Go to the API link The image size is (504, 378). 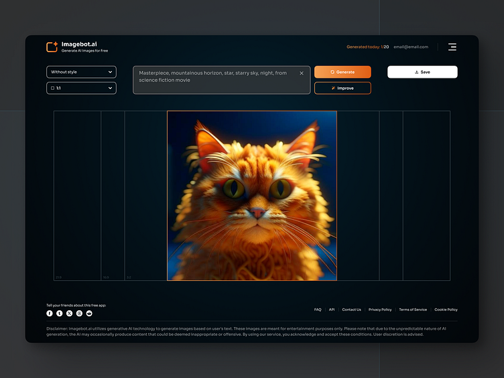coord(332,310)
